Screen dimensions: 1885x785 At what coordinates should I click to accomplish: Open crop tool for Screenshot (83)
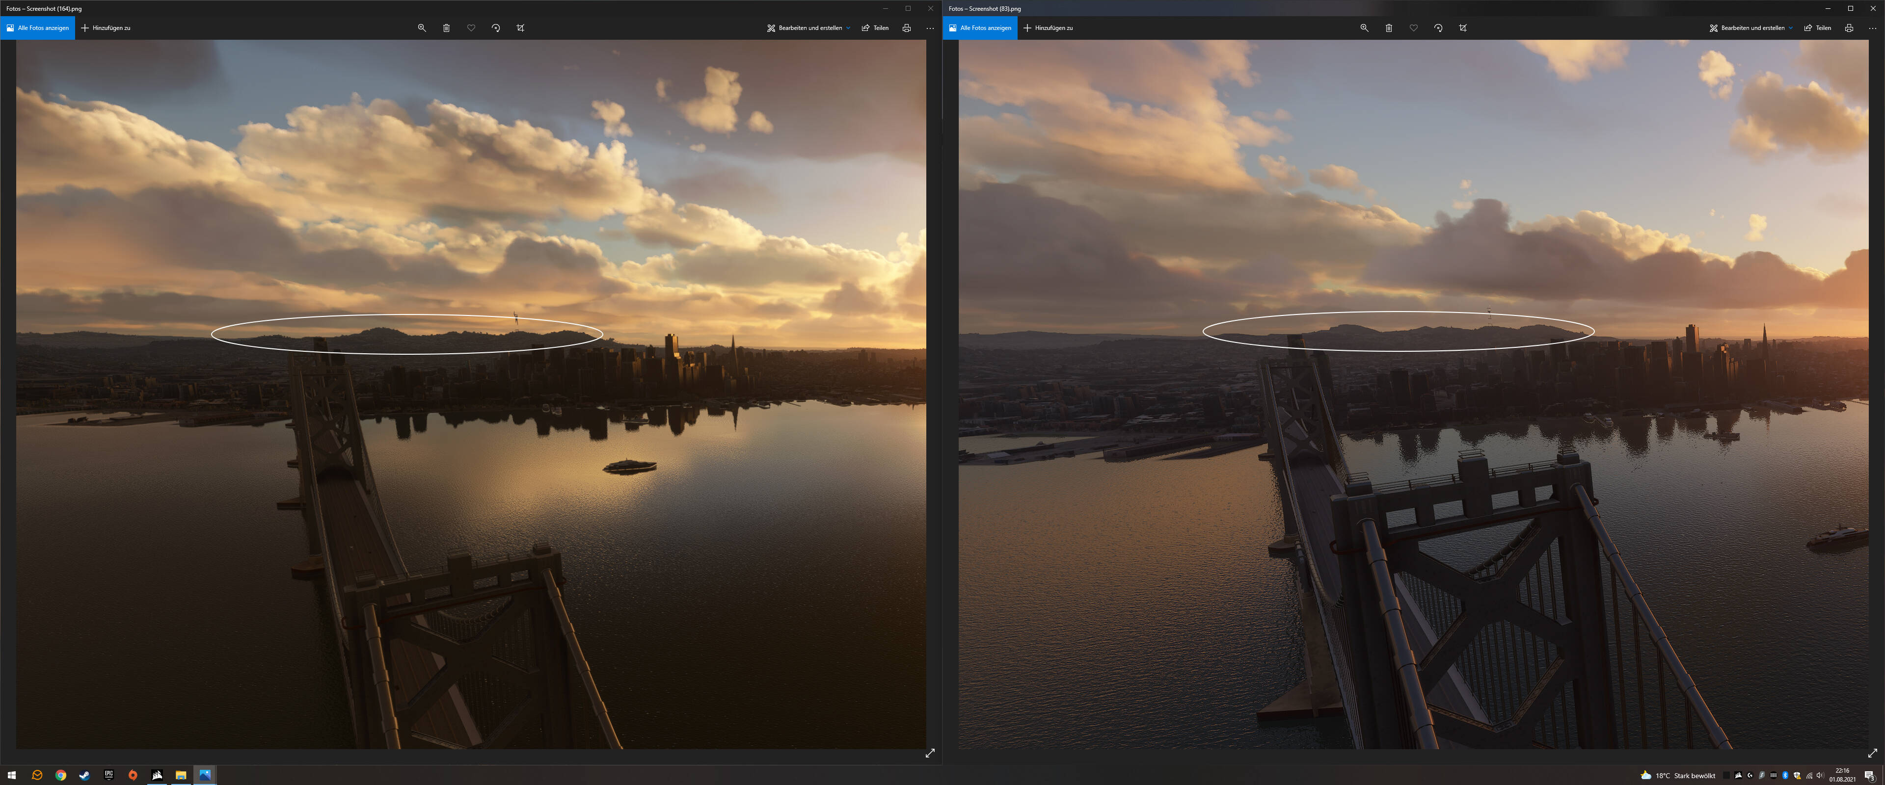click(x=1463, y=28)
